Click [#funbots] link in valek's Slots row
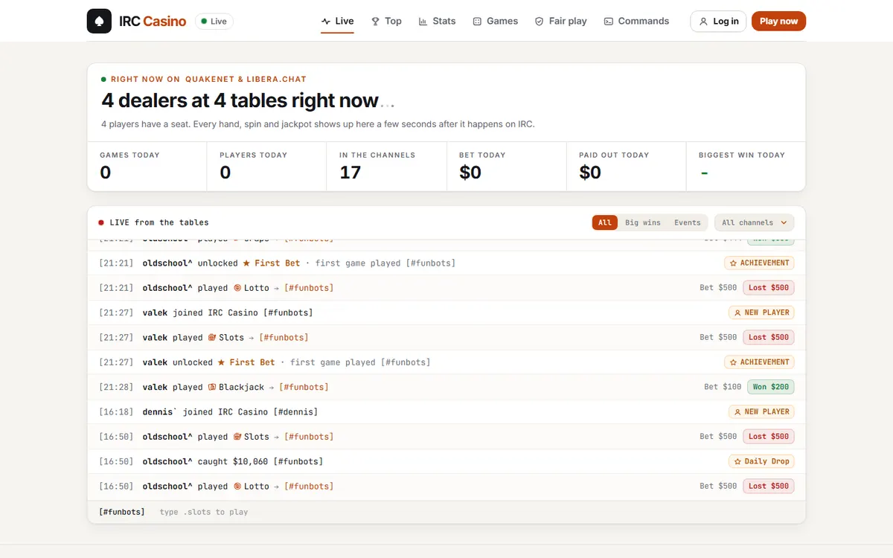The image size is (893, 558). click(284, 338)
